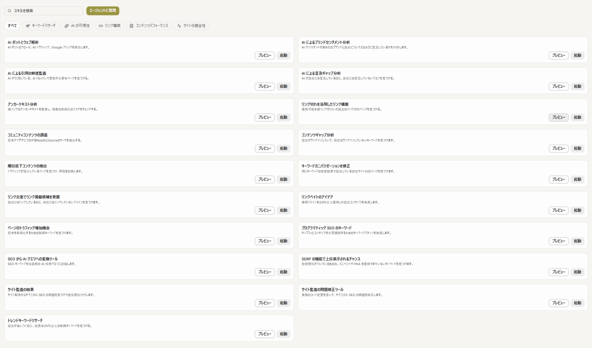This screenshot has height=348, width=592.
Task: Select the サイトの健全性 pulse icon
Action: (x=179, y=26)
